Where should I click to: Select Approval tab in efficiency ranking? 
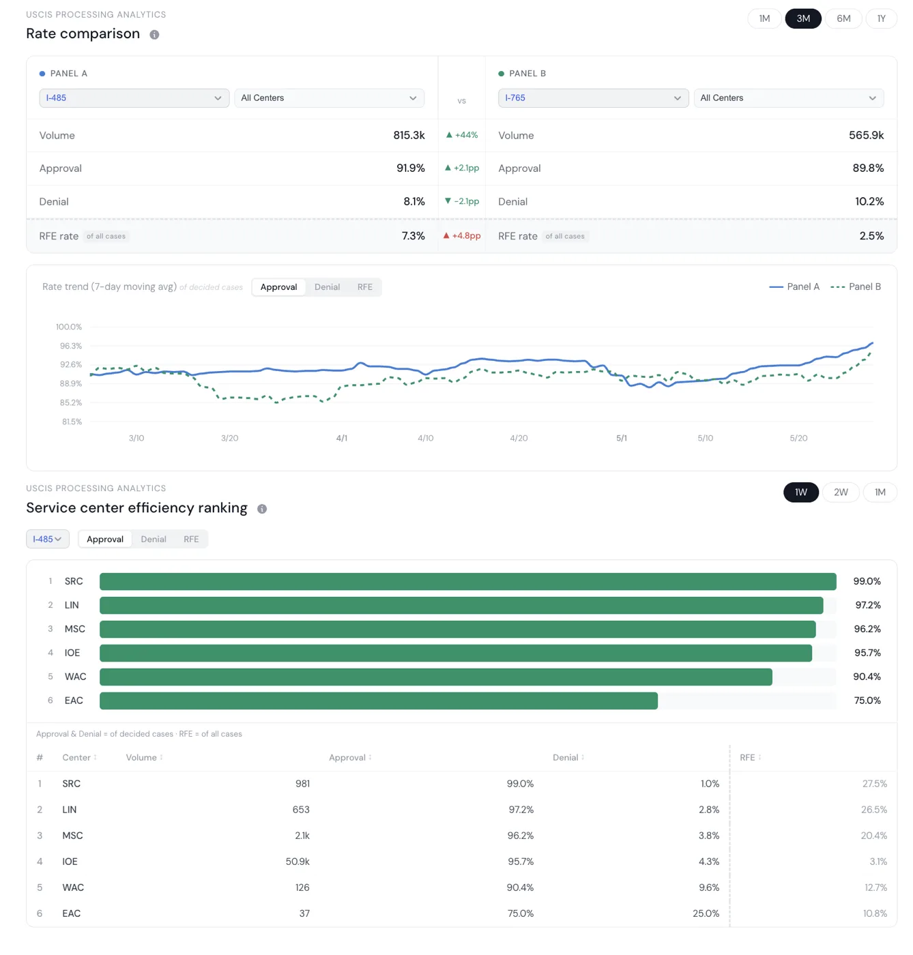(x=105, y=539)
